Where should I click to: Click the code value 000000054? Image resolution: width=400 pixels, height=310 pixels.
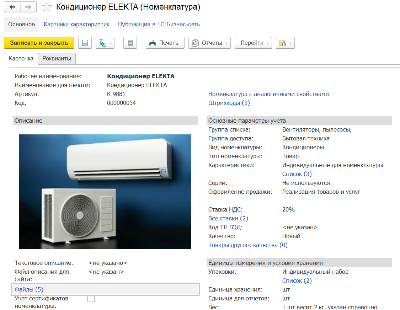pos(122,103)
